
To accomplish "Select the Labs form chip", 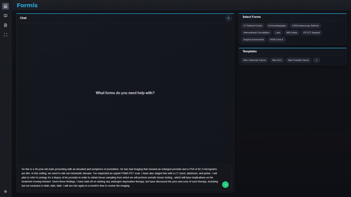I will tap(278, 33).
